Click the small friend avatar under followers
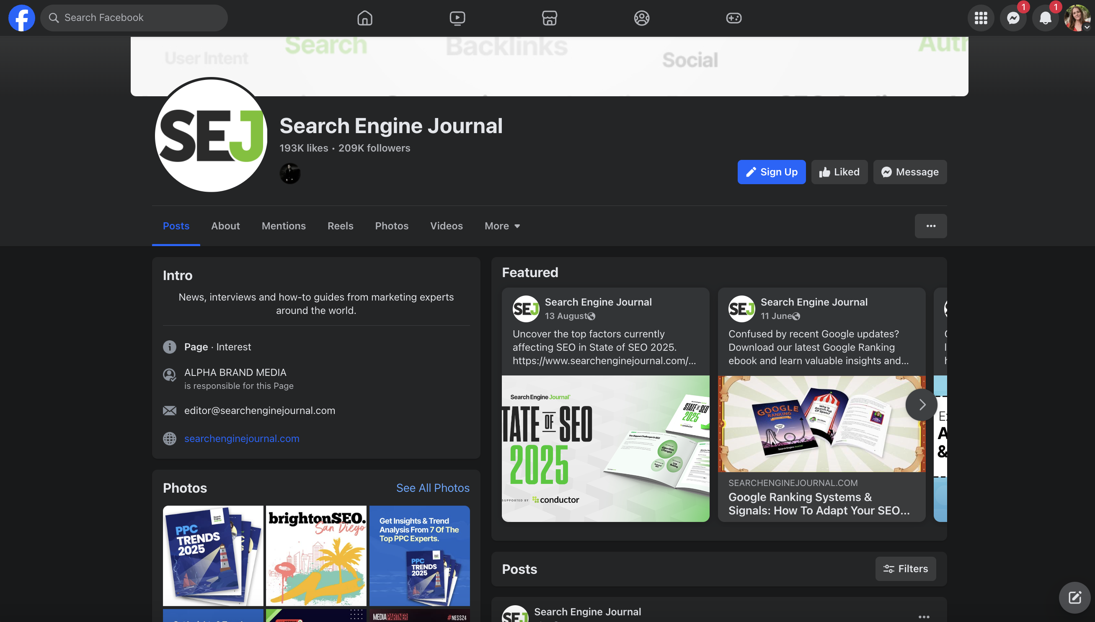This screenshot has height=622, width=1095. pyautogui.click(x=290, y=173)
